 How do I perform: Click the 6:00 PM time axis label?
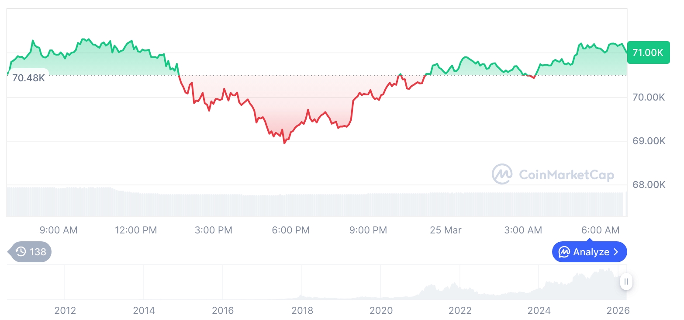click(290, 230)
